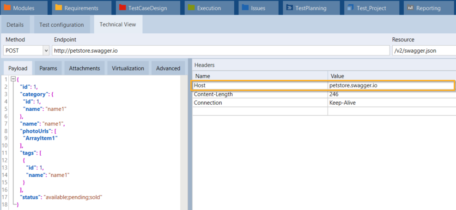Open the Test configuration tab

[61, 25]
